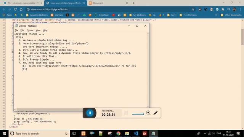
Task: Open File Explorer from taskbar
Action: (127, 134)
